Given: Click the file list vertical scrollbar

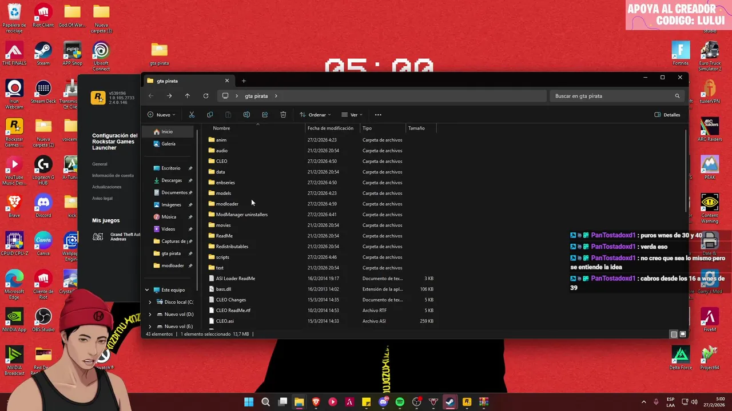Looking at the screenshot, I should (x=686, y=171).
